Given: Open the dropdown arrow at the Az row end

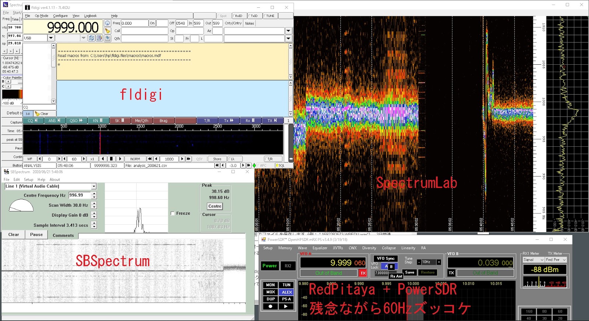Looking at the screenshot, I should pyautogui.click(x=289, y=31).
